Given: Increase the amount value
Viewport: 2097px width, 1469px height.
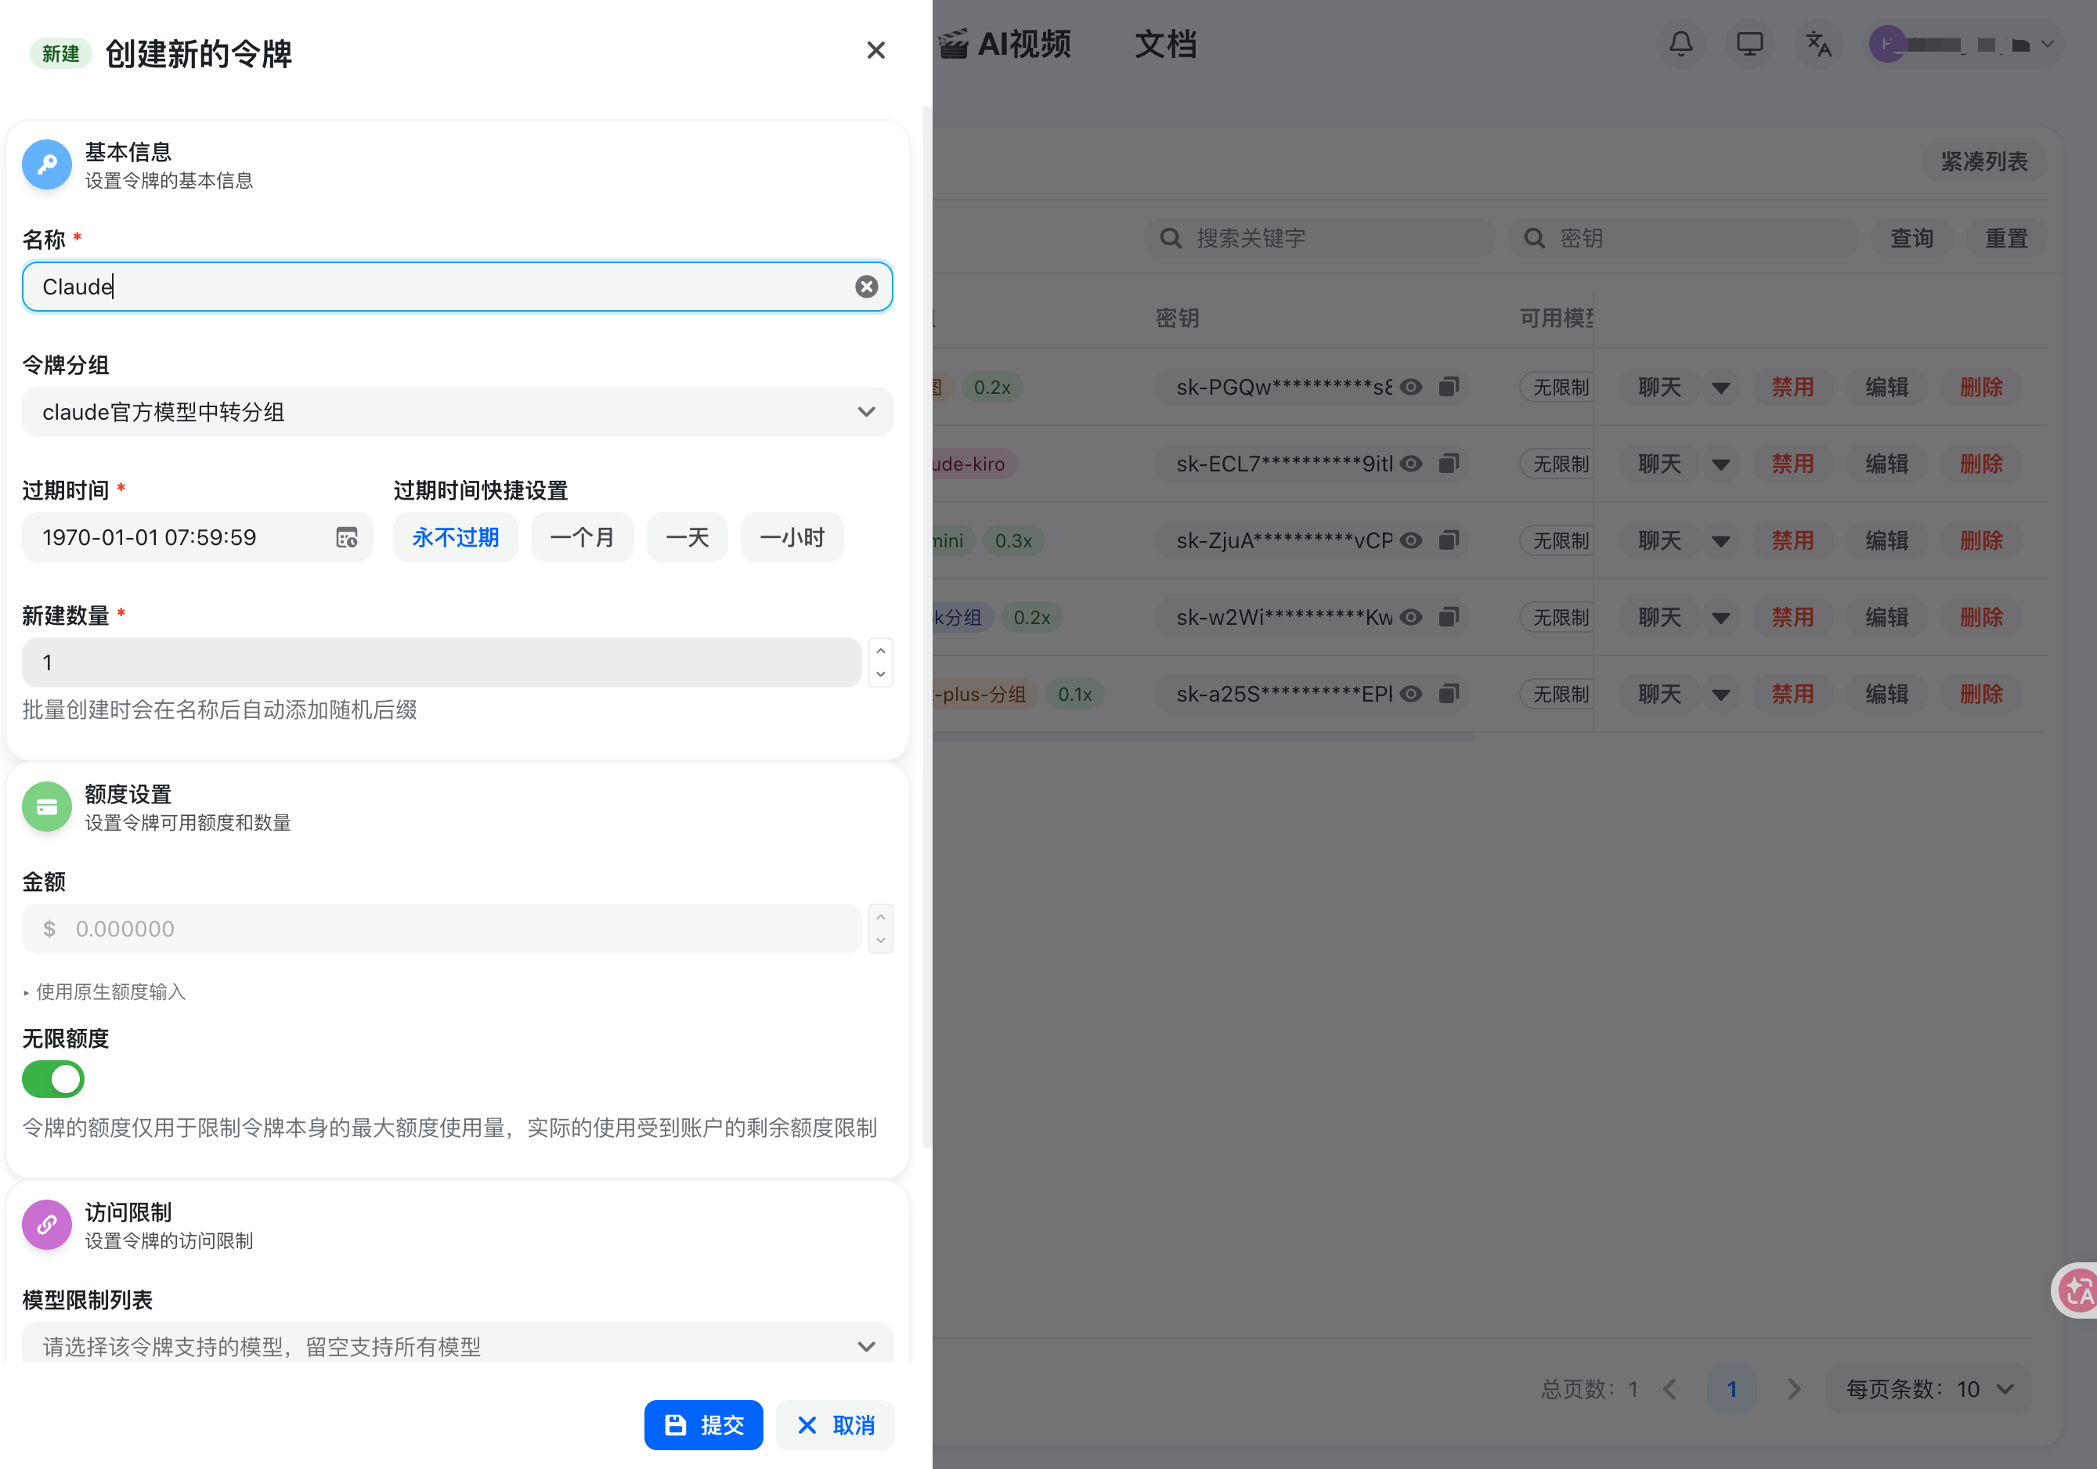Looking at the screenshot, I should click(x=880, y=917).
